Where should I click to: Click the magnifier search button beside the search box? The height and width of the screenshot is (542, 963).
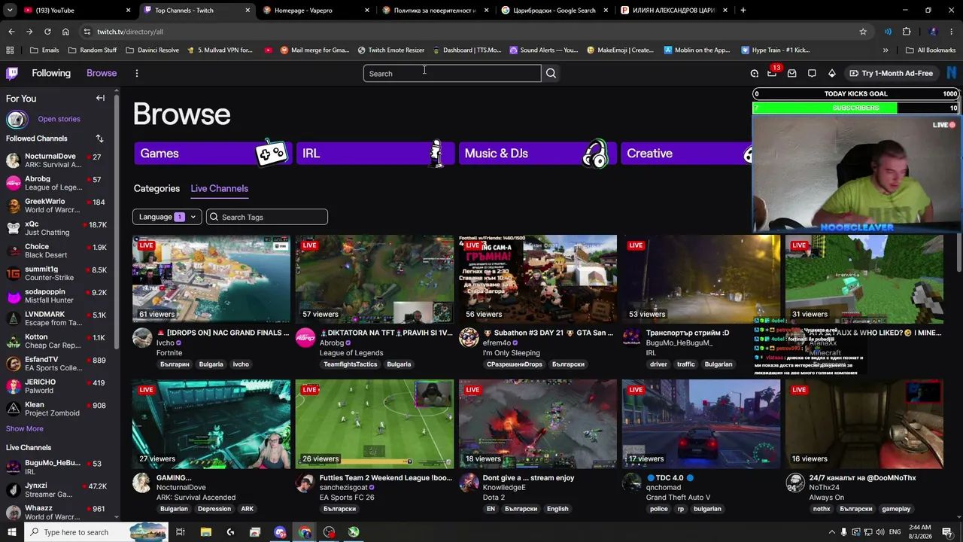[551, 73]
